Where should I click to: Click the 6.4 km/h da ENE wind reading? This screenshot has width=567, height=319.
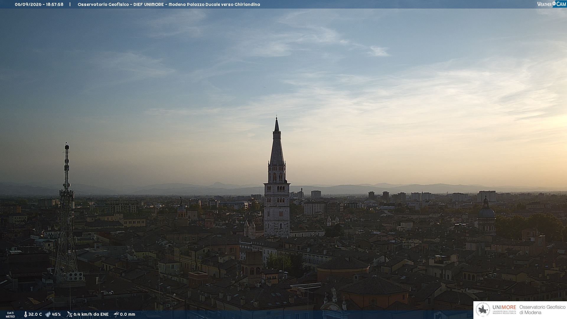(91, 315)
